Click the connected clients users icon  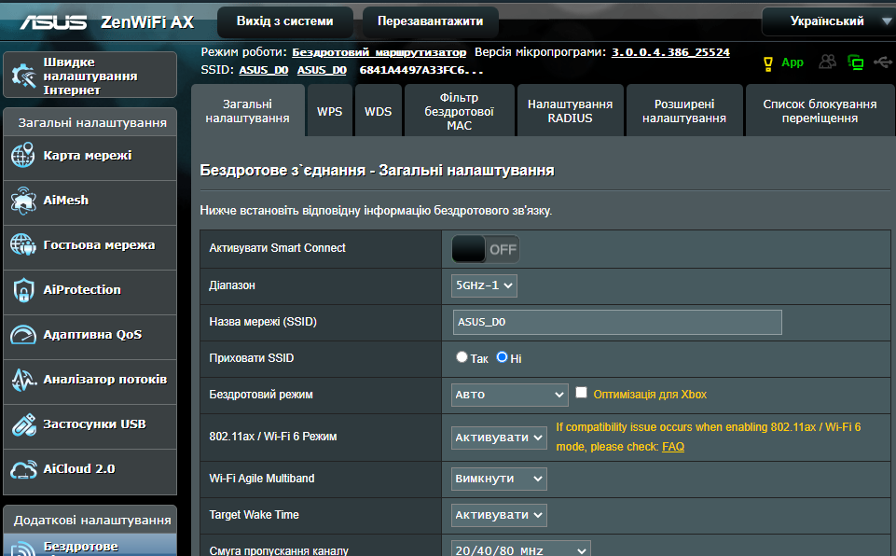pos(827,62)
